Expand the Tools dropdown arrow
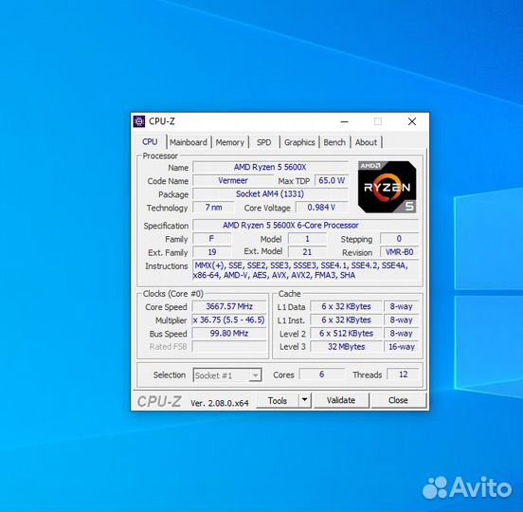This screenshot has height=512, width=523. (305, 400)
